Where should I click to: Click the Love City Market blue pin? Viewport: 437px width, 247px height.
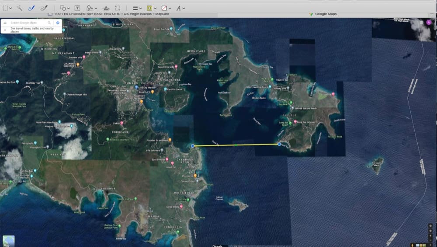click(x=136, y=87)
